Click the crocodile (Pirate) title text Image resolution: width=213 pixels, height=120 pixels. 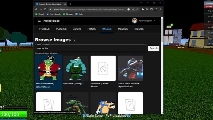tap(45, 84)
